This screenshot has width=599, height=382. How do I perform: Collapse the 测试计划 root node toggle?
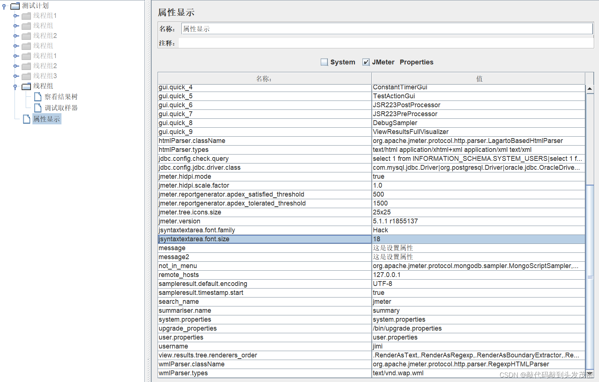click(4, 6)
